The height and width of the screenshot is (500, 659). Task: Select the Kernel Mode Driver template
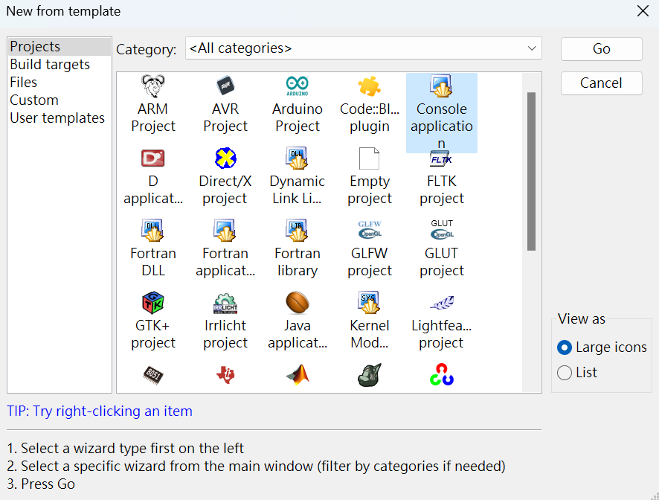pyautogui.click(x=370, y=321)
